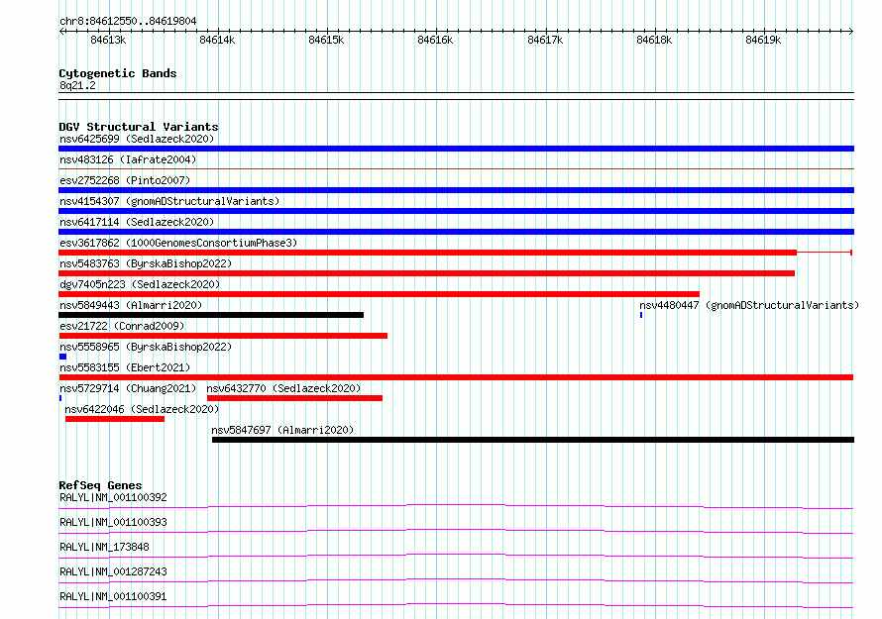
Task: Select the tiny blue nsv4480447 marker
Action: (640, 315)
